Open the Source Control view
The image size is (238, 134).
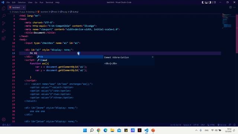tap(4, 23)
